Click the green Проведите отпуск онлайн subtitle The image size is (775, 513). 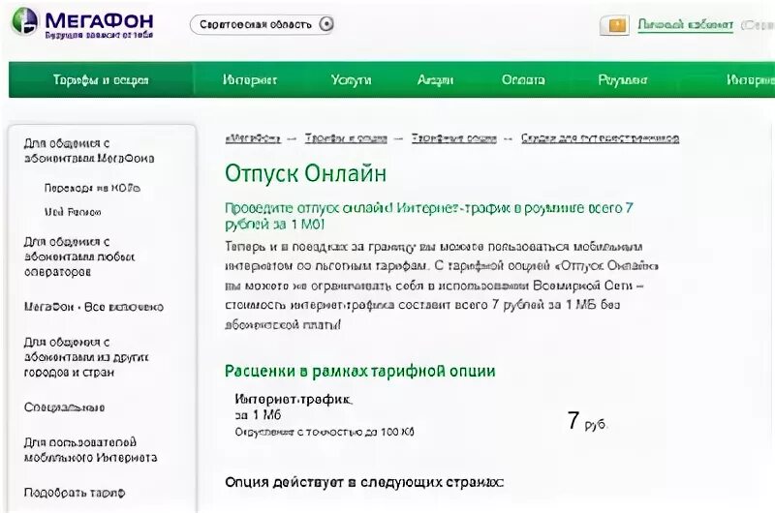coord(429,216)
